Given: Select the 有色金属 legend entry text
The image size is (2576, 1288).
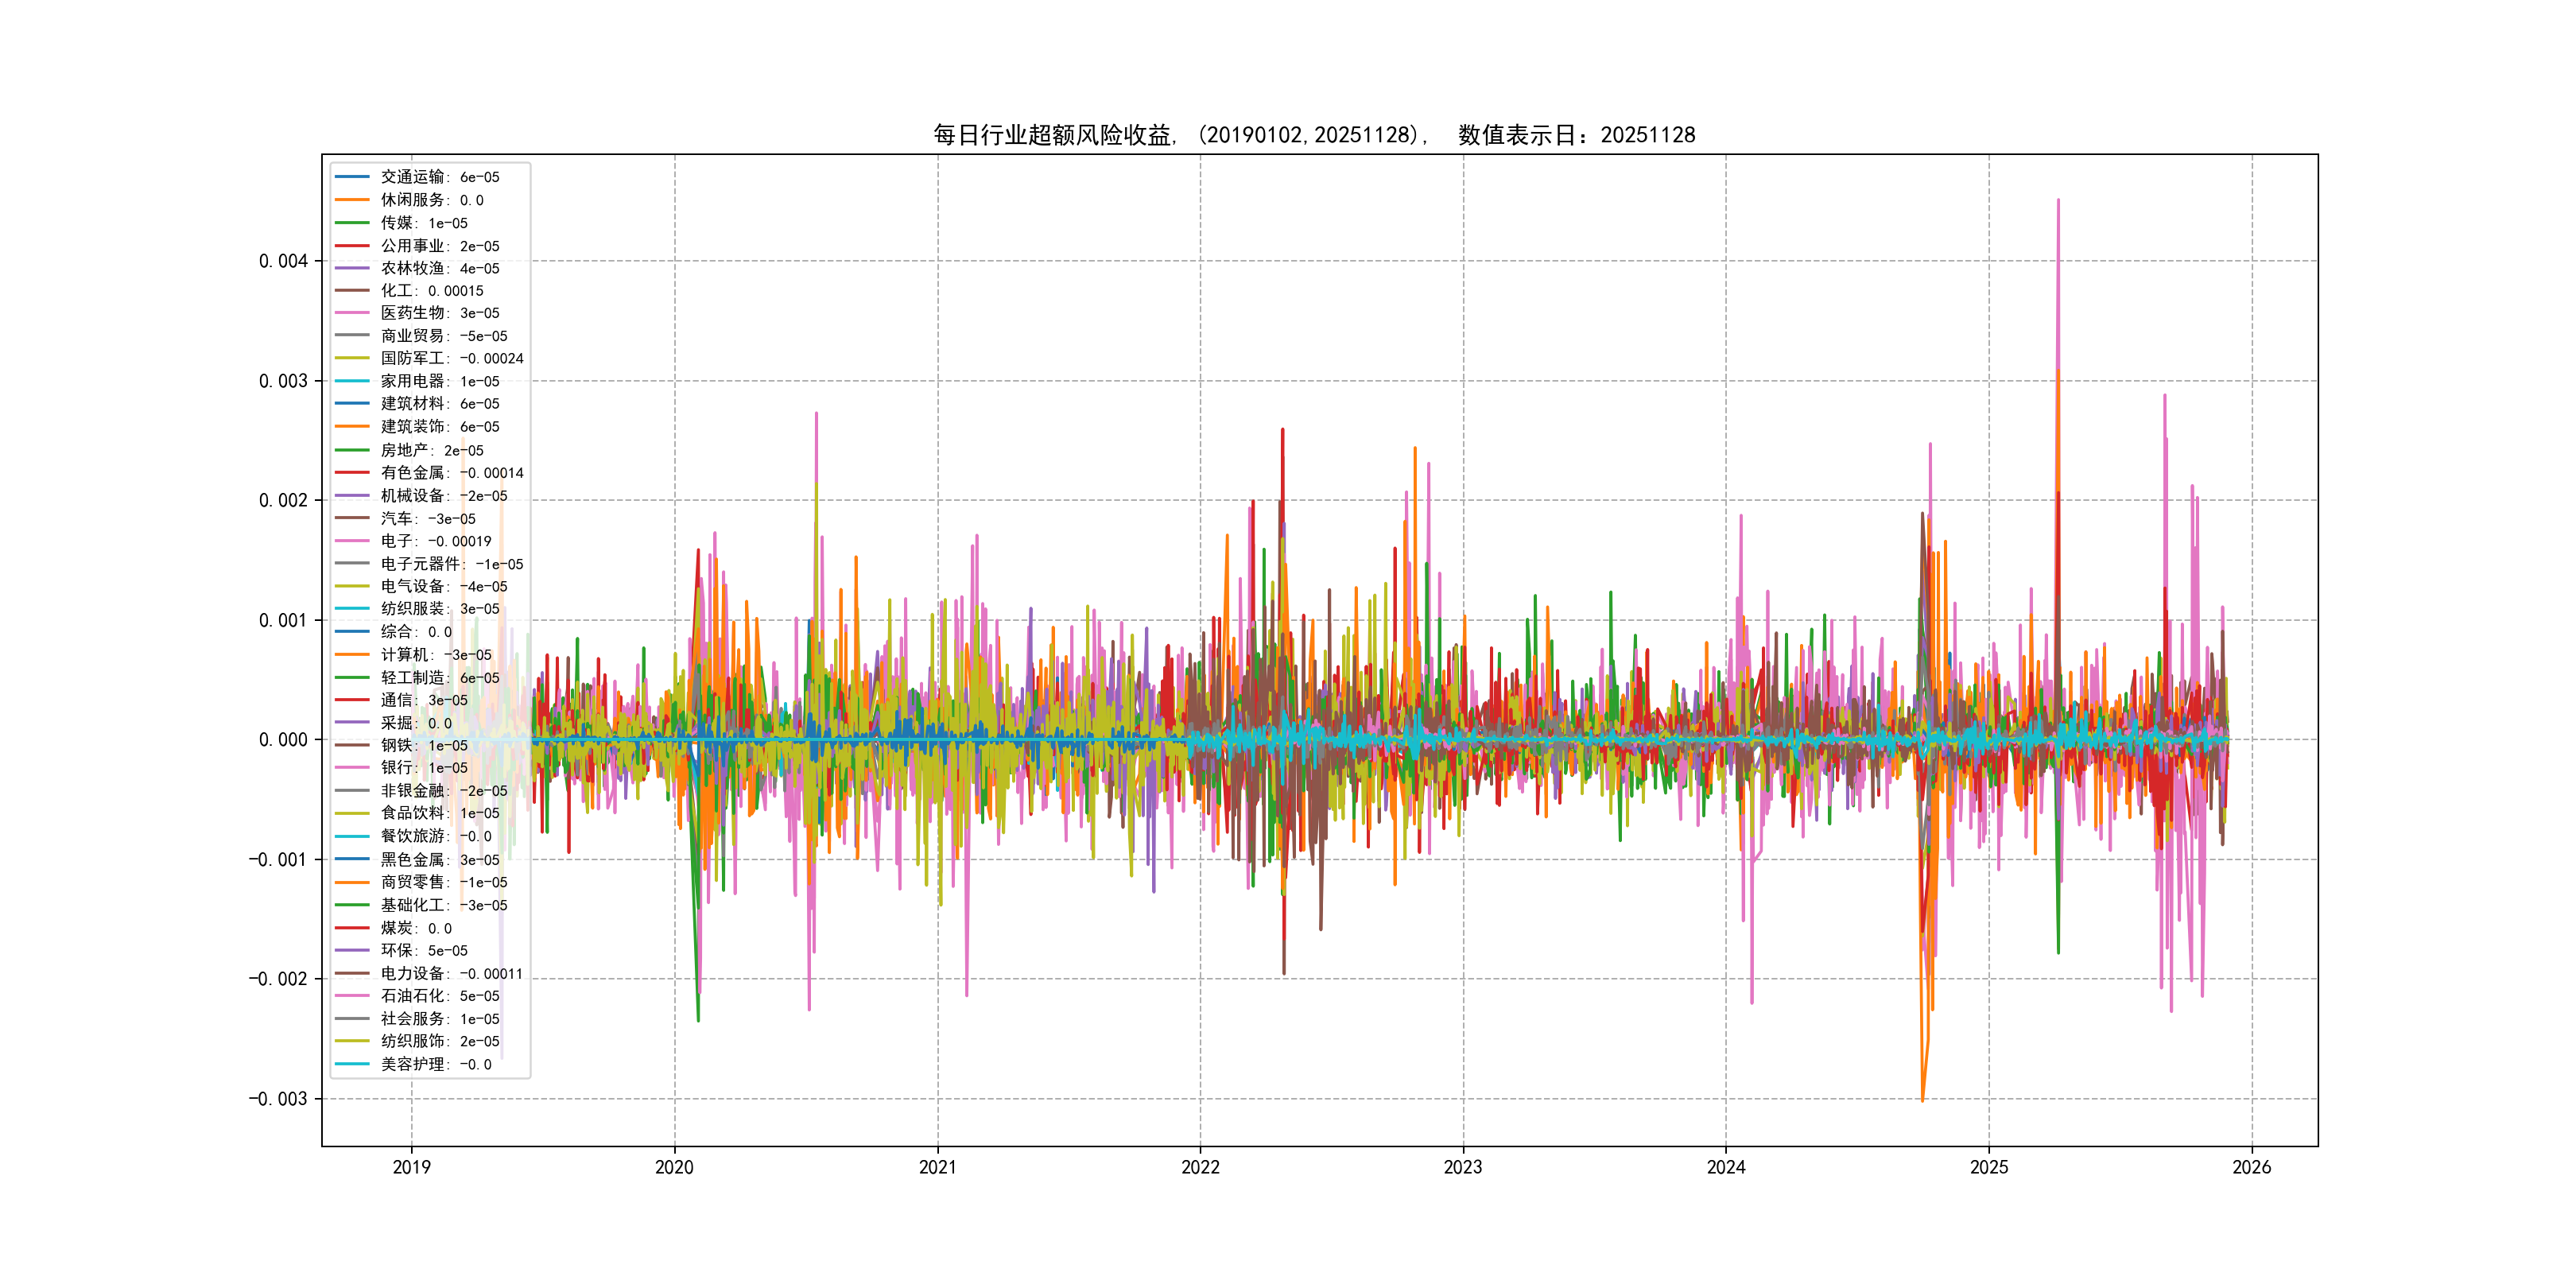Looking at the screenshot, I should [451, 473].
